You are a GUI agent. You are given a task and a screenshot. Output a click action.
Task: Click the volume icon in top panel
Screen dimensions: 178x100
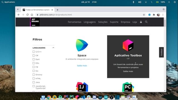tap(140, 2)
